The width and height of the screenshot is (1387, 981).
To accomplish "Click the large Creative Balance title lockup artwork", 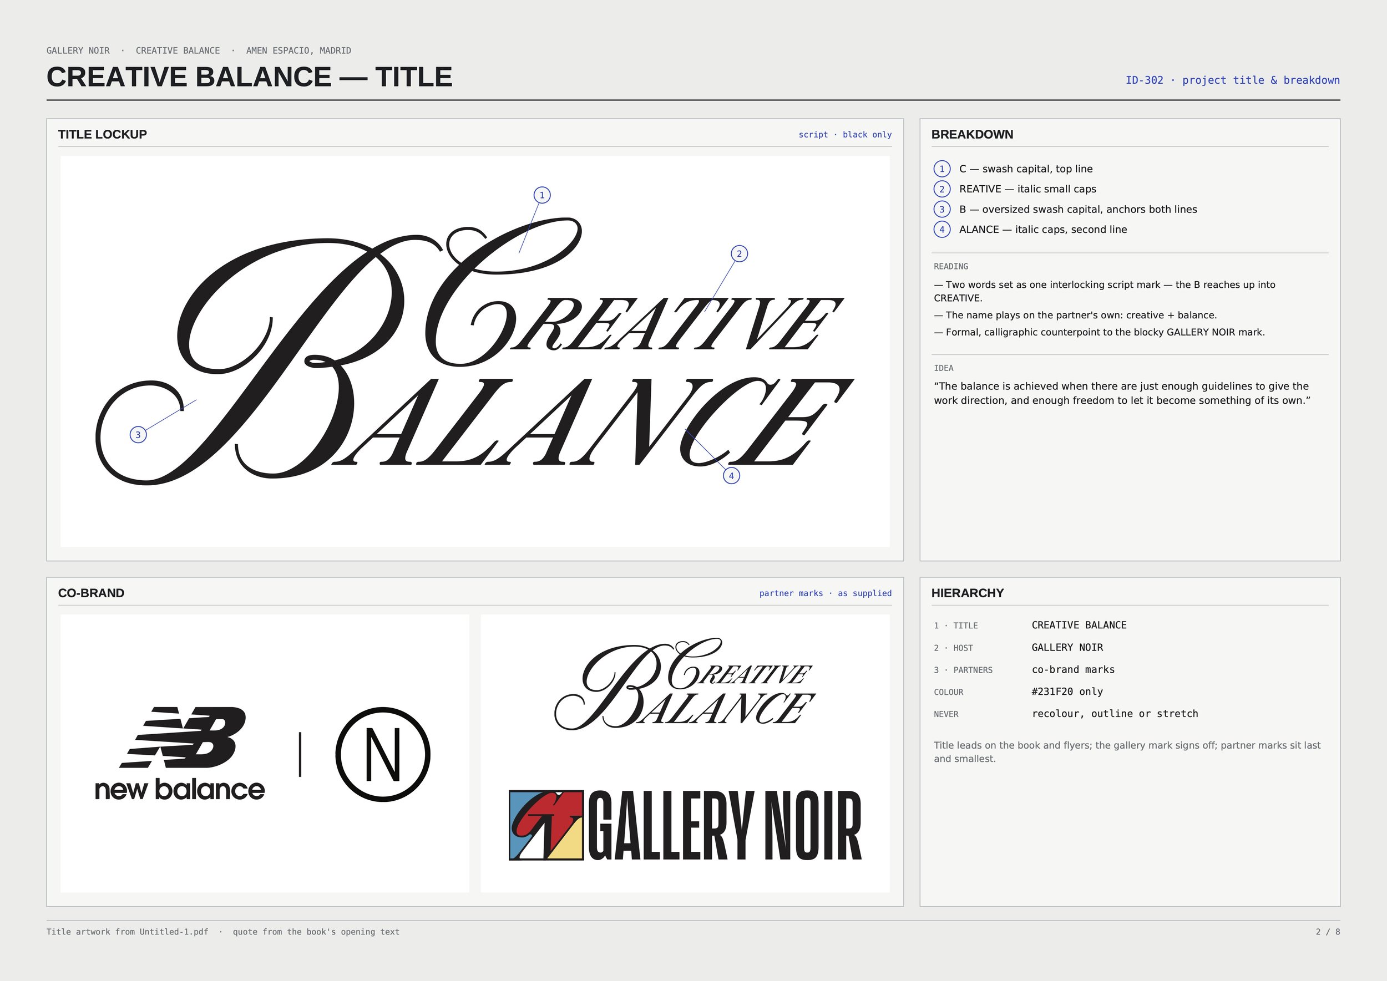I will click(x=474, y=352).
